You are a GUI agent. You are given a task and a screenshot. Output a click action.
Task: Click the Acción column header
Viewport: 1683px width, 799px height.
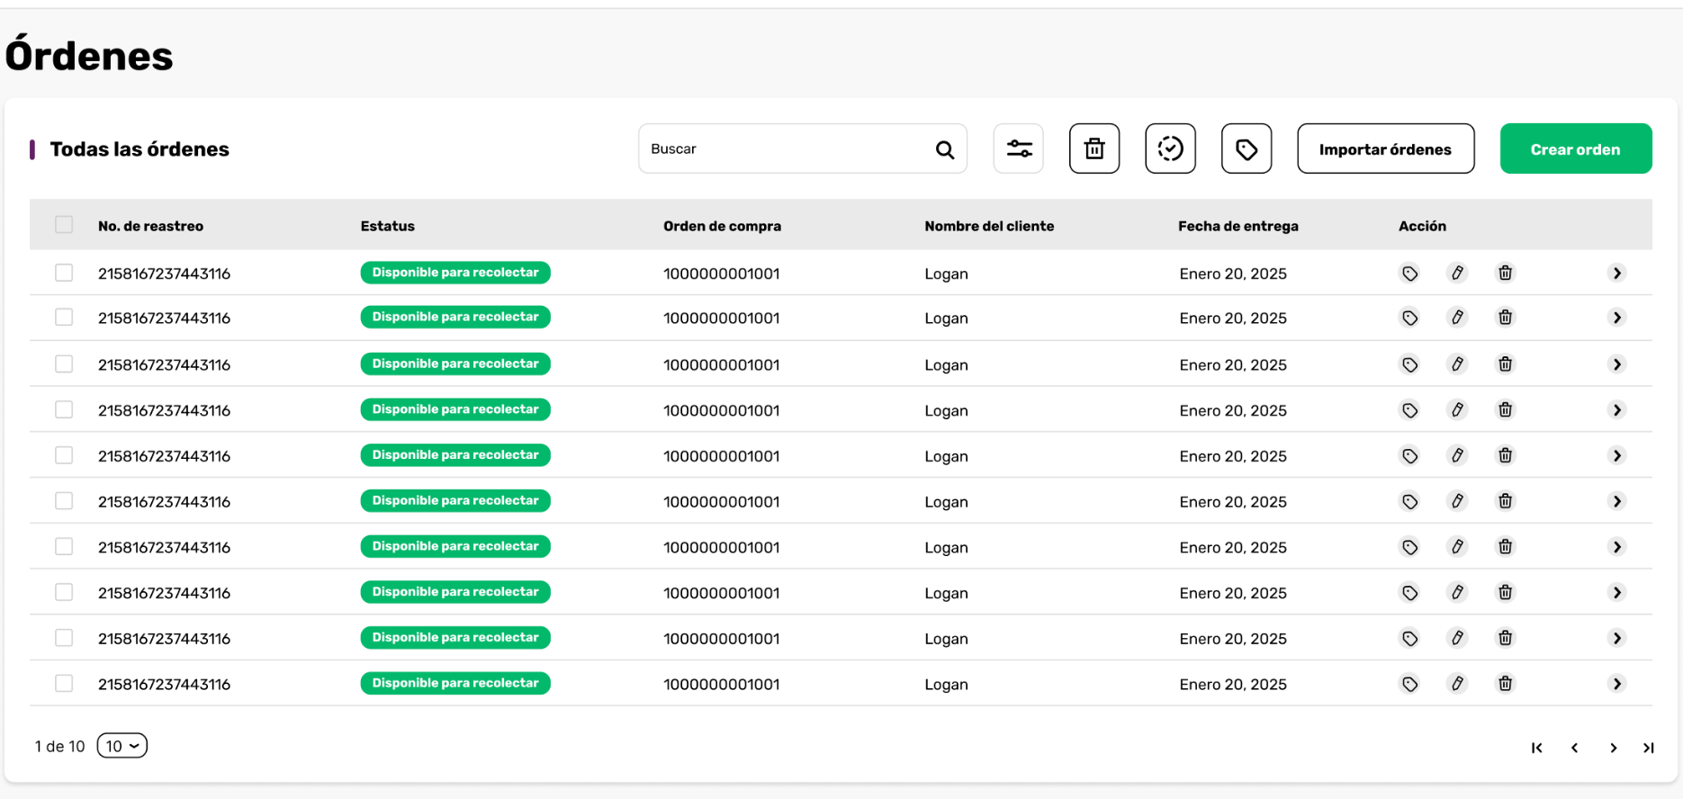point(1422,226)
